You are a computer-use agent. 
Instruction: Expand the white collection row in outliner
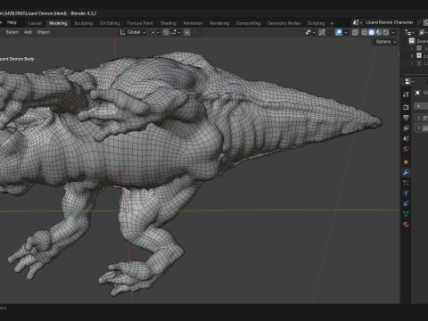[x=412, y=55]
